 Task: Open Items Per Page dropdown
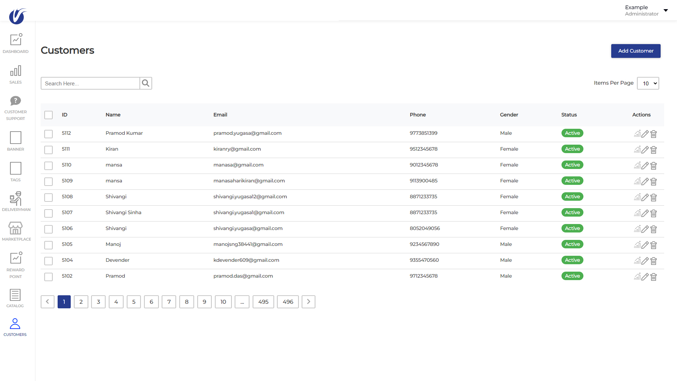click(x=648, y=83)
